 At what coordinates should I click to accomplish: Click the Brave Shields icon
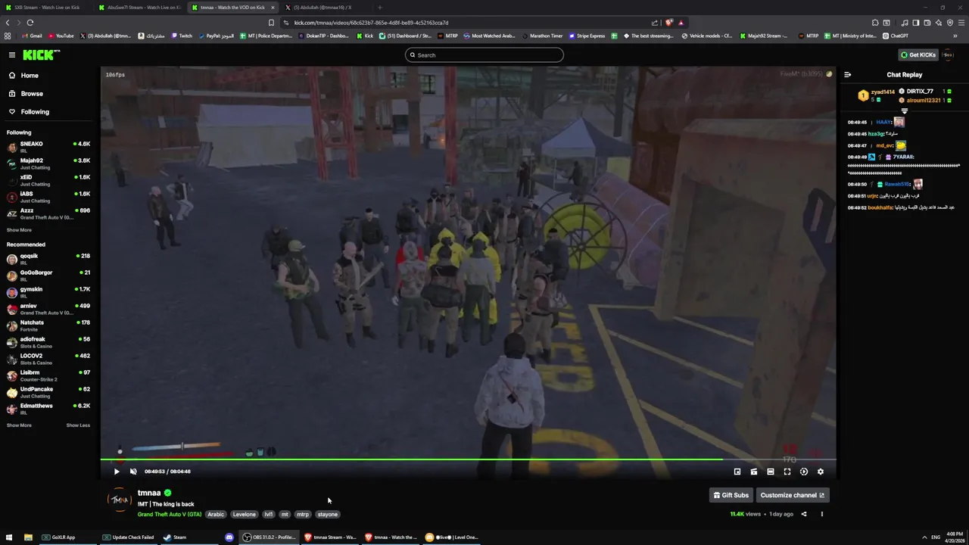(668, 23)
